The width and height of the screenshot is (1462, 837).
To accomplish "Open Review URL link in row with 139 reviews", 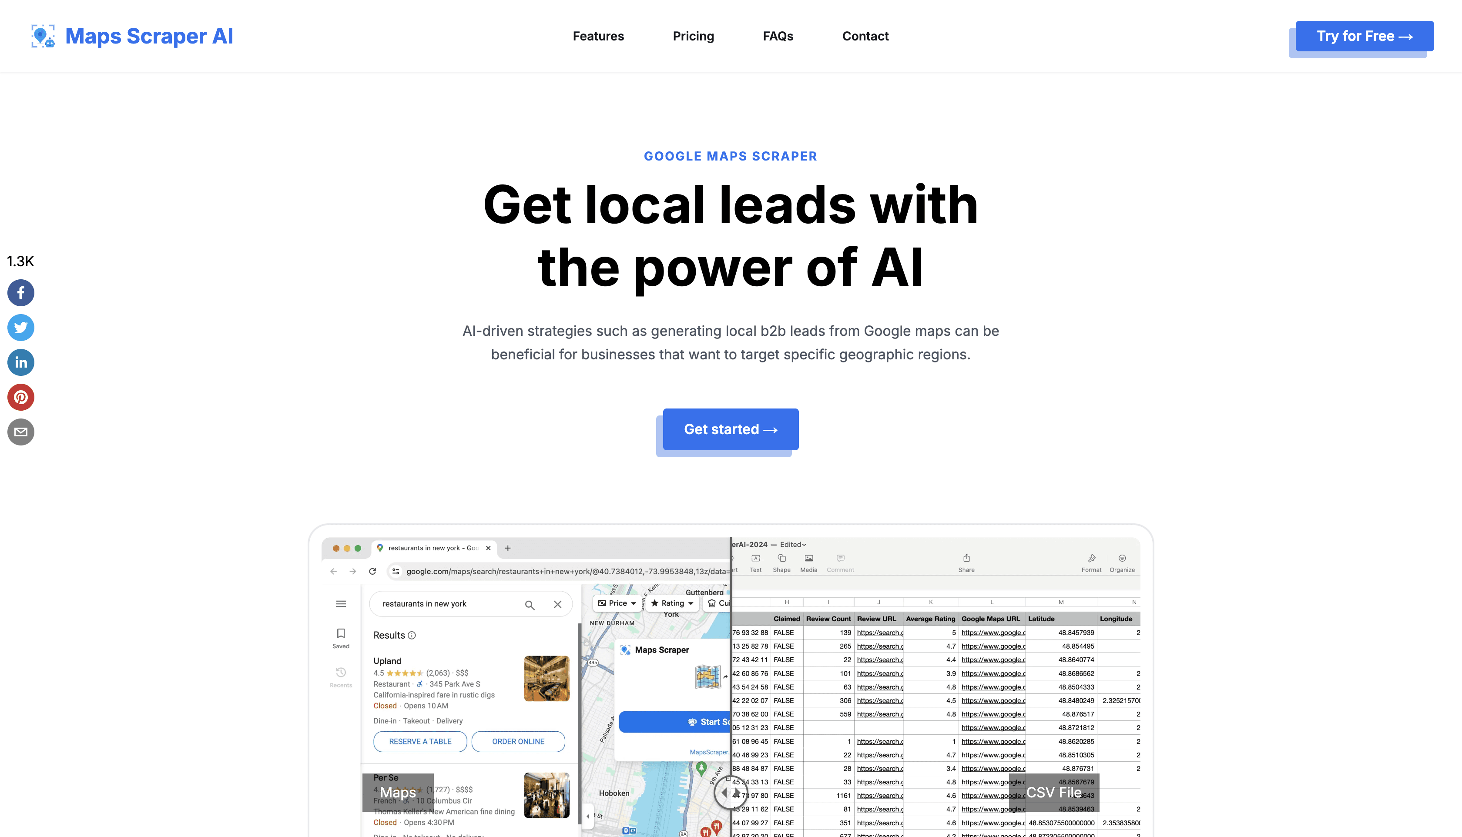I will tap(880, 633).
